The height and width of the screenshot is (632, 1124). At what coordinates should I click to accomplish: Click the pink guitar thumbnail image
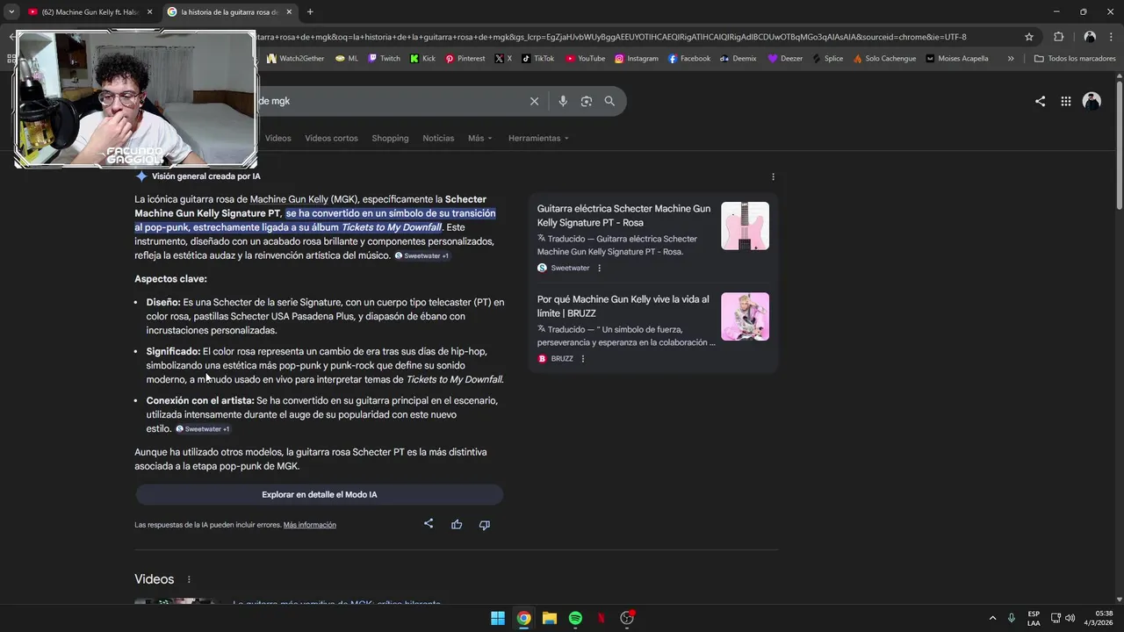[x=745, y=226]
